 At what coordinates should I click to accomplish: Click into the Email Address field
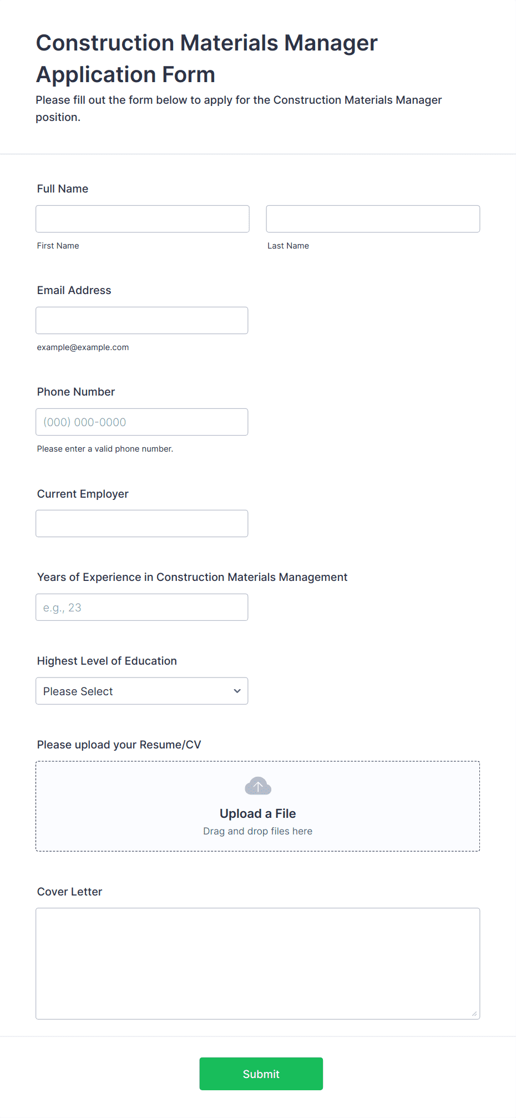click(142, 320)
